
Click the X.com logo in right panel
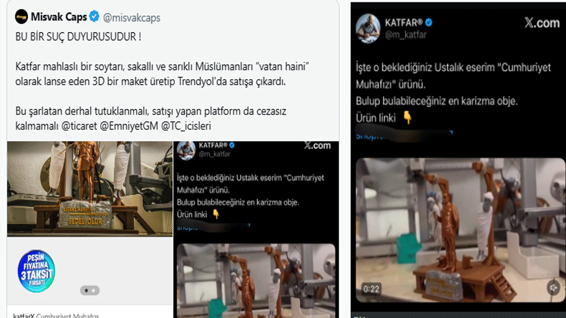point(542,23)
